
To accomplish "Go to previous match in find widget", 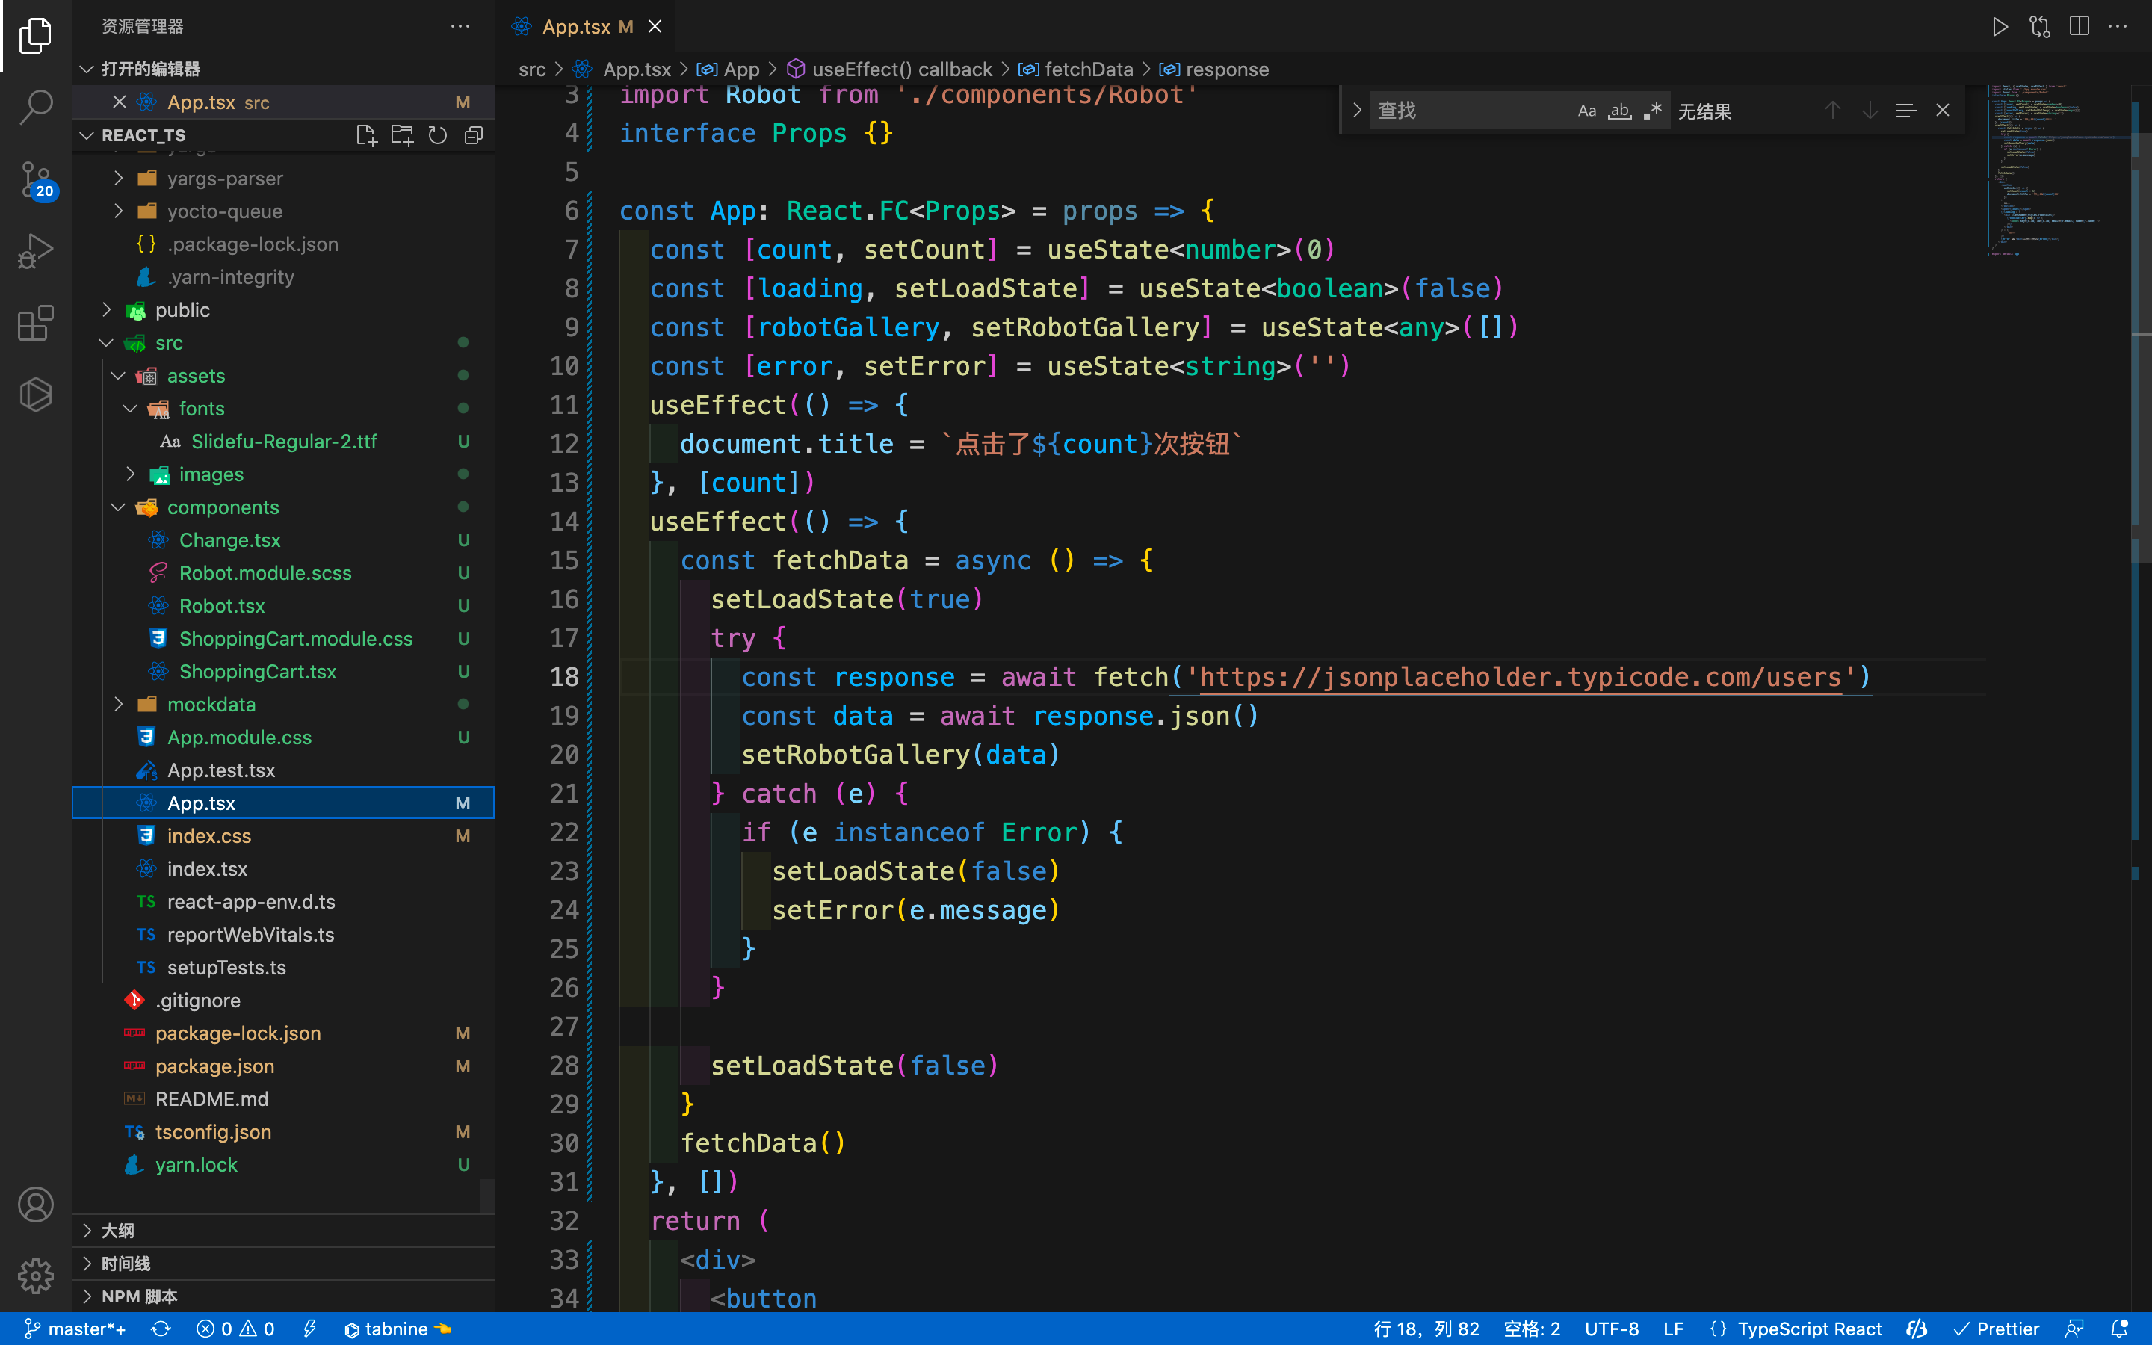I will pyautogui.click(x=1833, y=111).
